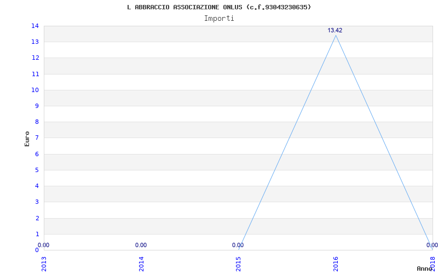438x274 pixels.
Task: Click the 12 tick on the y-axis
Action: [35, 58]
